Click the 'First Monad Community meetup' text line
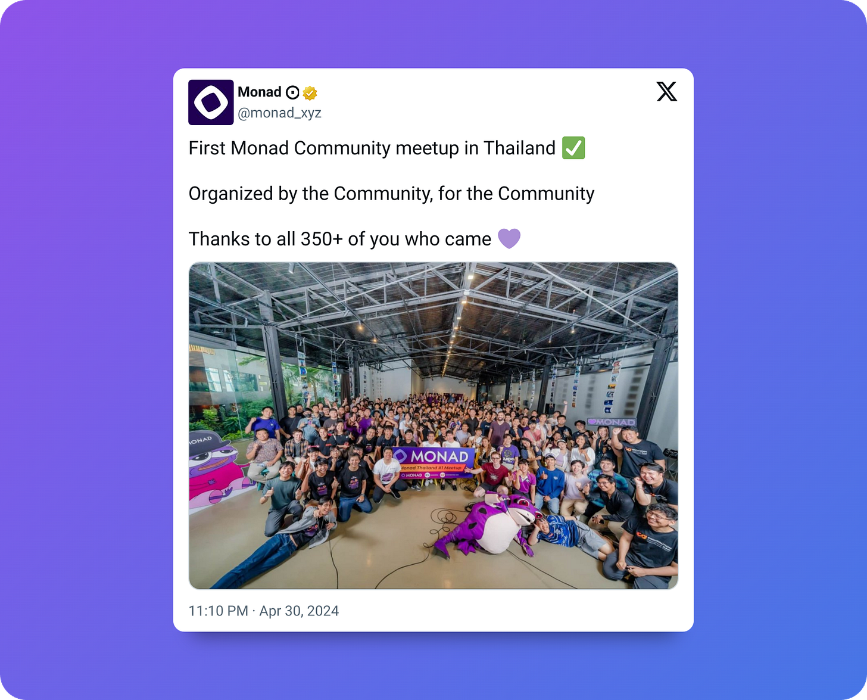The width and height of the screenshot is (867, 700). click(x=372, y=148)
